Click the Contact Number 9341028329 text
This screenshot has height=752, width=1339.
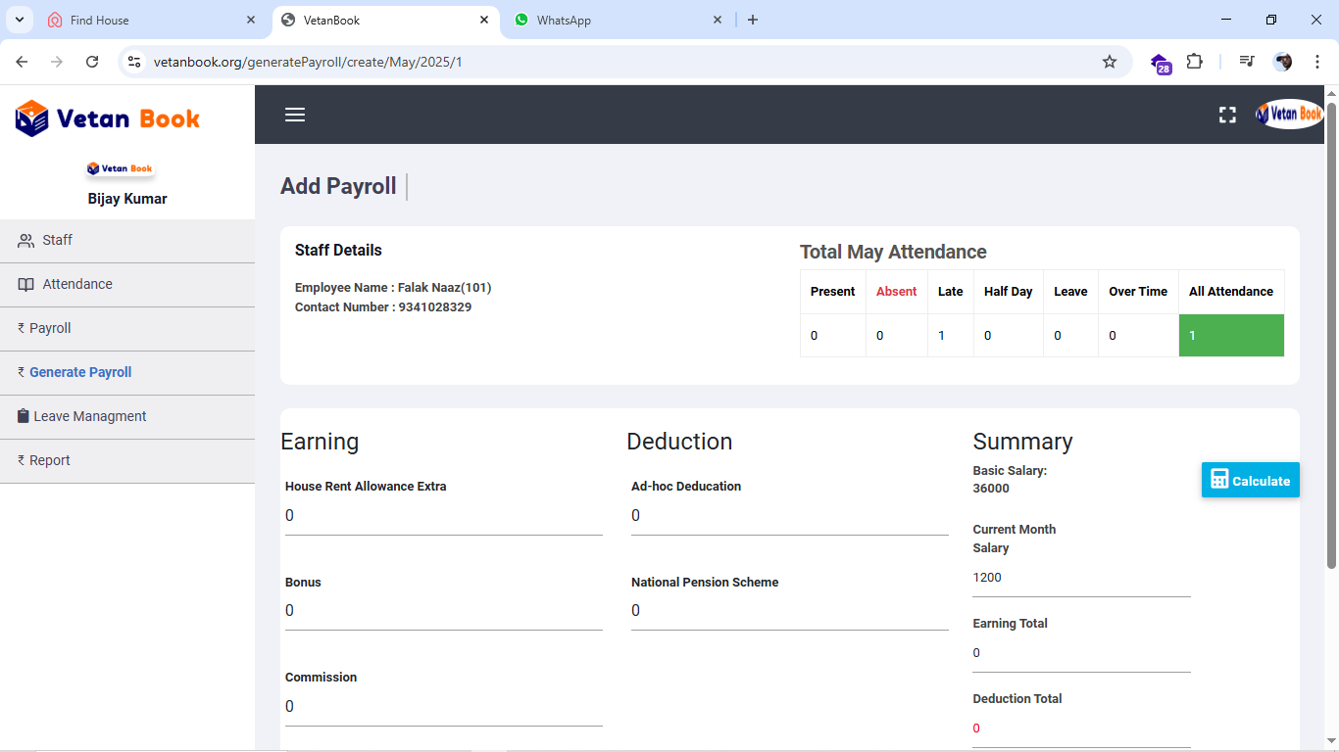tap(383, 307)
